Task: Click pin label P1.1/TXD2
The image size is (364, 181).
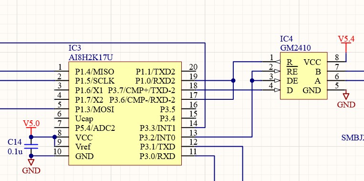Action: 156,72
